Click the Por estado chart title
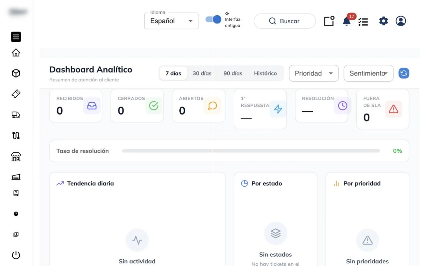Viewport: 426px width, 266px height. (x=267, y=184)
